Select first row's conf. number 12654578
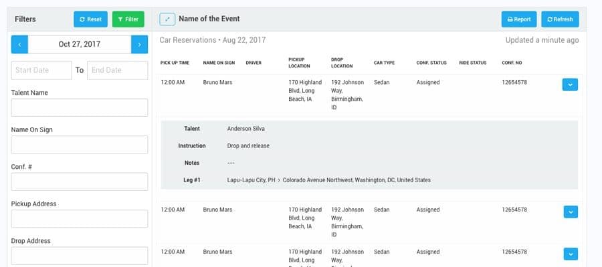The height and width of the screenshot is (267, 602). point(514,82)
